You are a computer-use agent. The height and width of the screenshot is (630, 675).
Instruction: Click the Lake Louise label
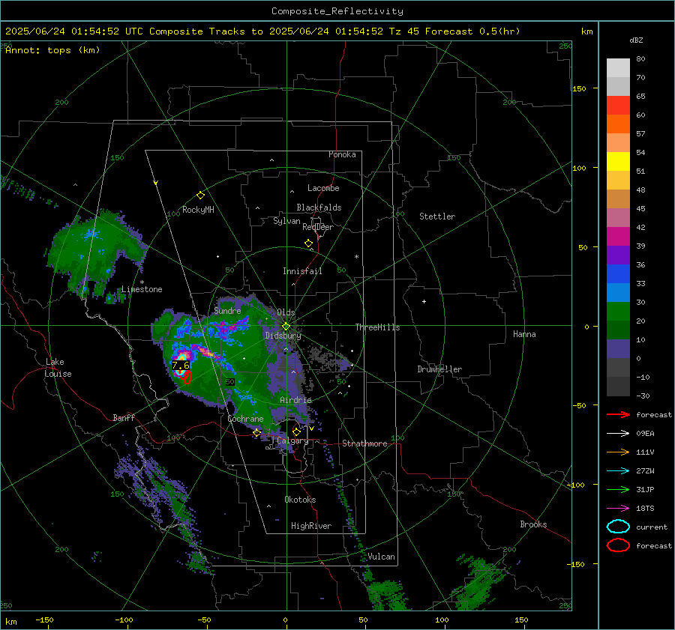(x=58, y=368)
